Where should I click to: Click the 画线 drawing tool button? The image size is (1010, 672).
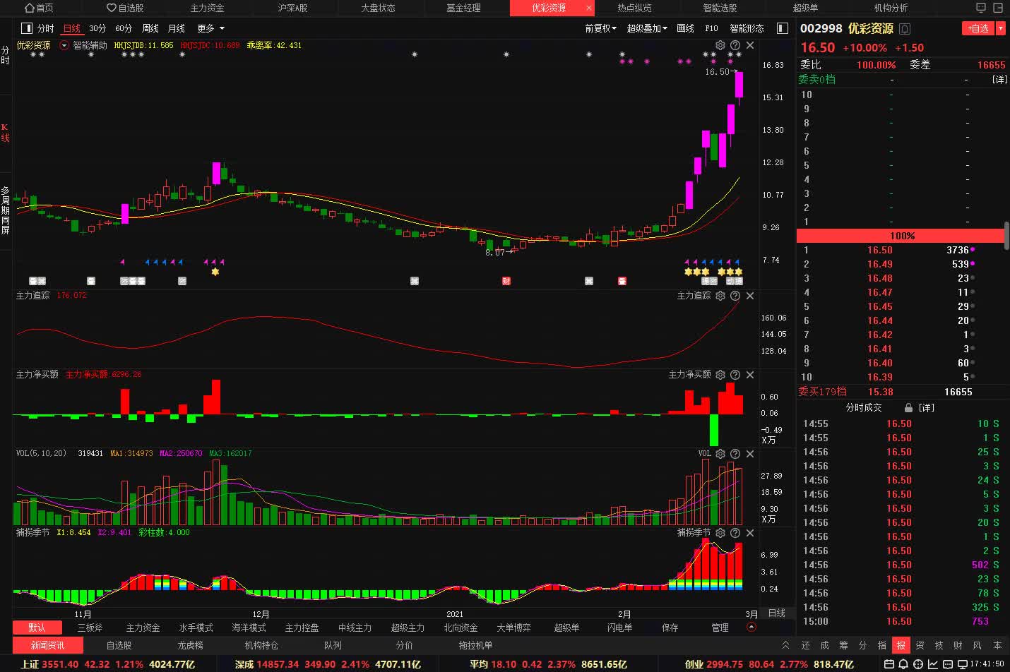tap(685, 28)
